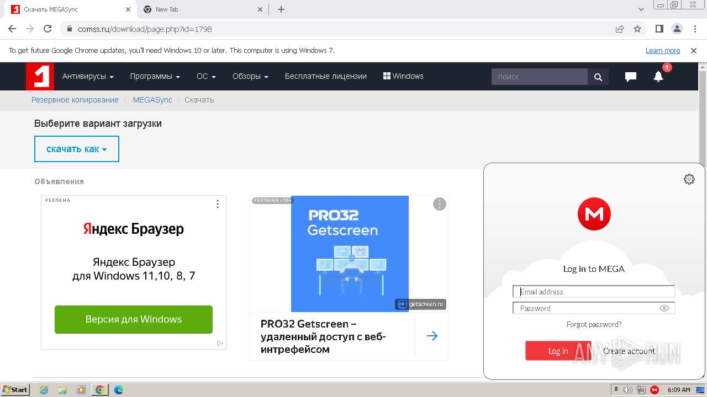Screen dimensions: 707x397
Task: Go to Резервное копирование breadcrumb
Action: click(x=75, y=100)
